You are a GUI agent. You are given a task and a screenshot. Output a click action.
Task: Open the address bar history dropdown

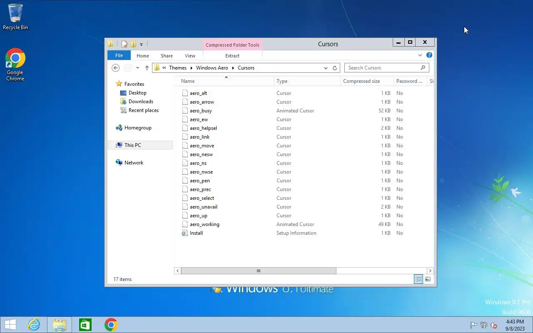pos(326,68)
